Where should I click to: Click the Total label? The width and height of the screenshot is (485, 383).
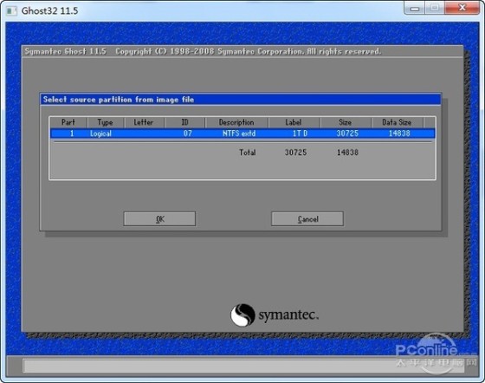pyautogui.click(x=248, y=153)
